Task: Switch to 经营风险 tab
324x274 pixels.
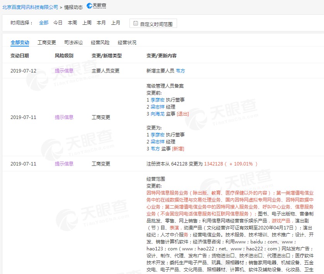Action: tap(100, 43)
